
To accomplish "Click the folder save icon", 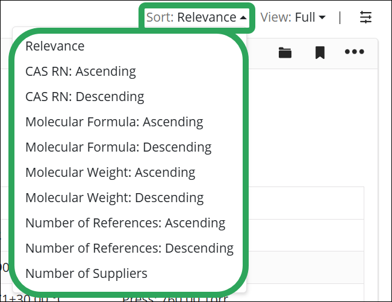I will [x=285, y=52].
